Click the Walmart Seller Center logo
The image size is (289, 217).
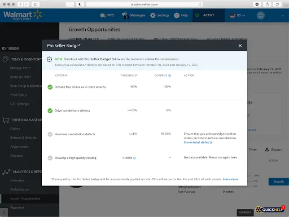click(x=23, y=15)
